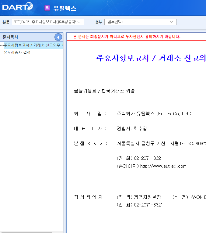
Task: Click the (직 책) 경영지원실장 text
Action: pos(139,197)
